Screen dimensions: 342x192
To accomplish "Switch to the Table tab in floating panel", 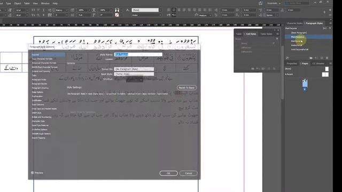I will pos(239,34).
